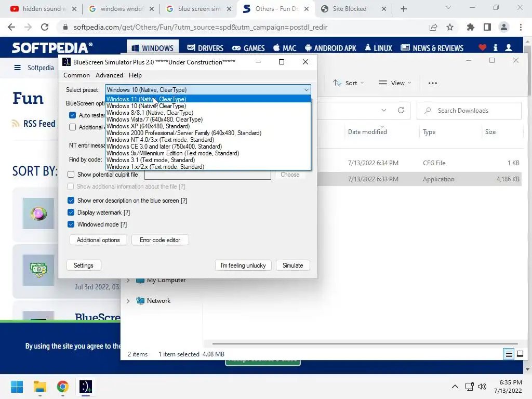
Task: Open View menu in File Explorer
Action: coord(395,83)
